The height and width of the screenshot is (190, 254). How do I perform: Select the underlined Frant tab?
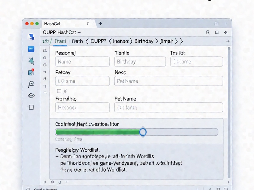60,41
